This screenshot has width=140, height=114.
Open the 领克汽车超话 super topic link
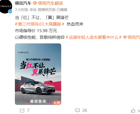coord(50,3)
